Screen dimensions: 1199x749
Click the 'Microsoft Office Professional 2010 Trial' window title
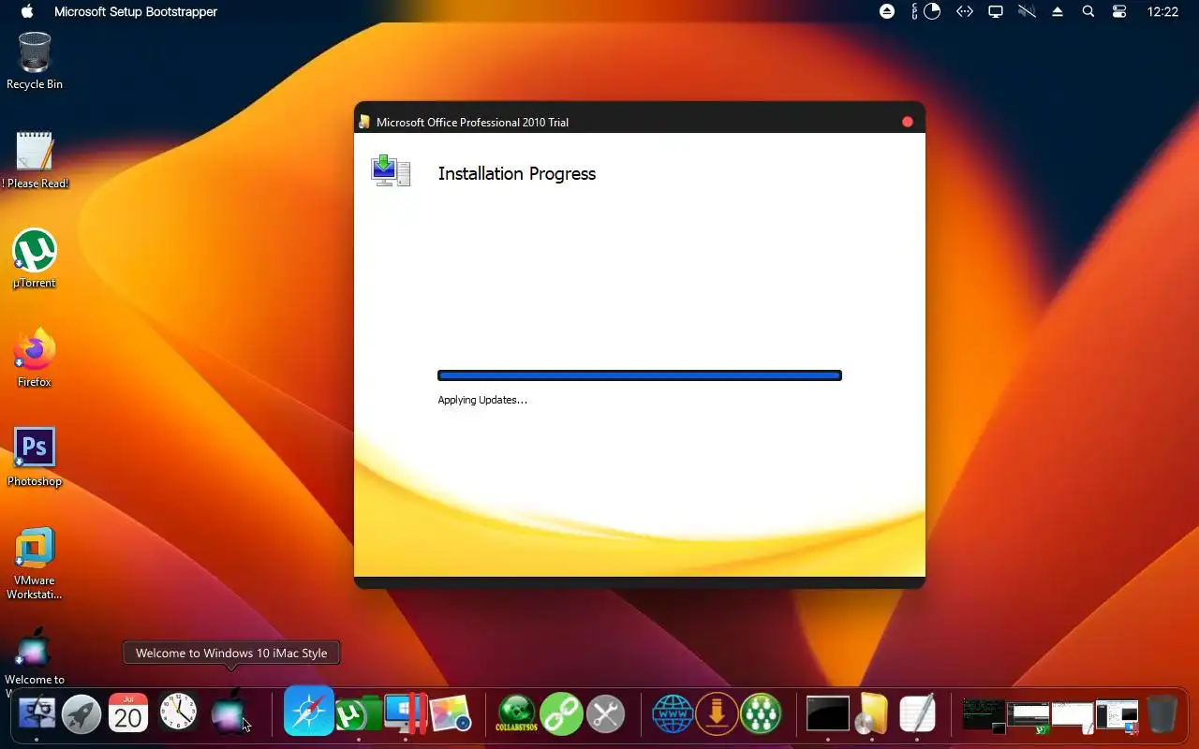click(x=472, y=122)
